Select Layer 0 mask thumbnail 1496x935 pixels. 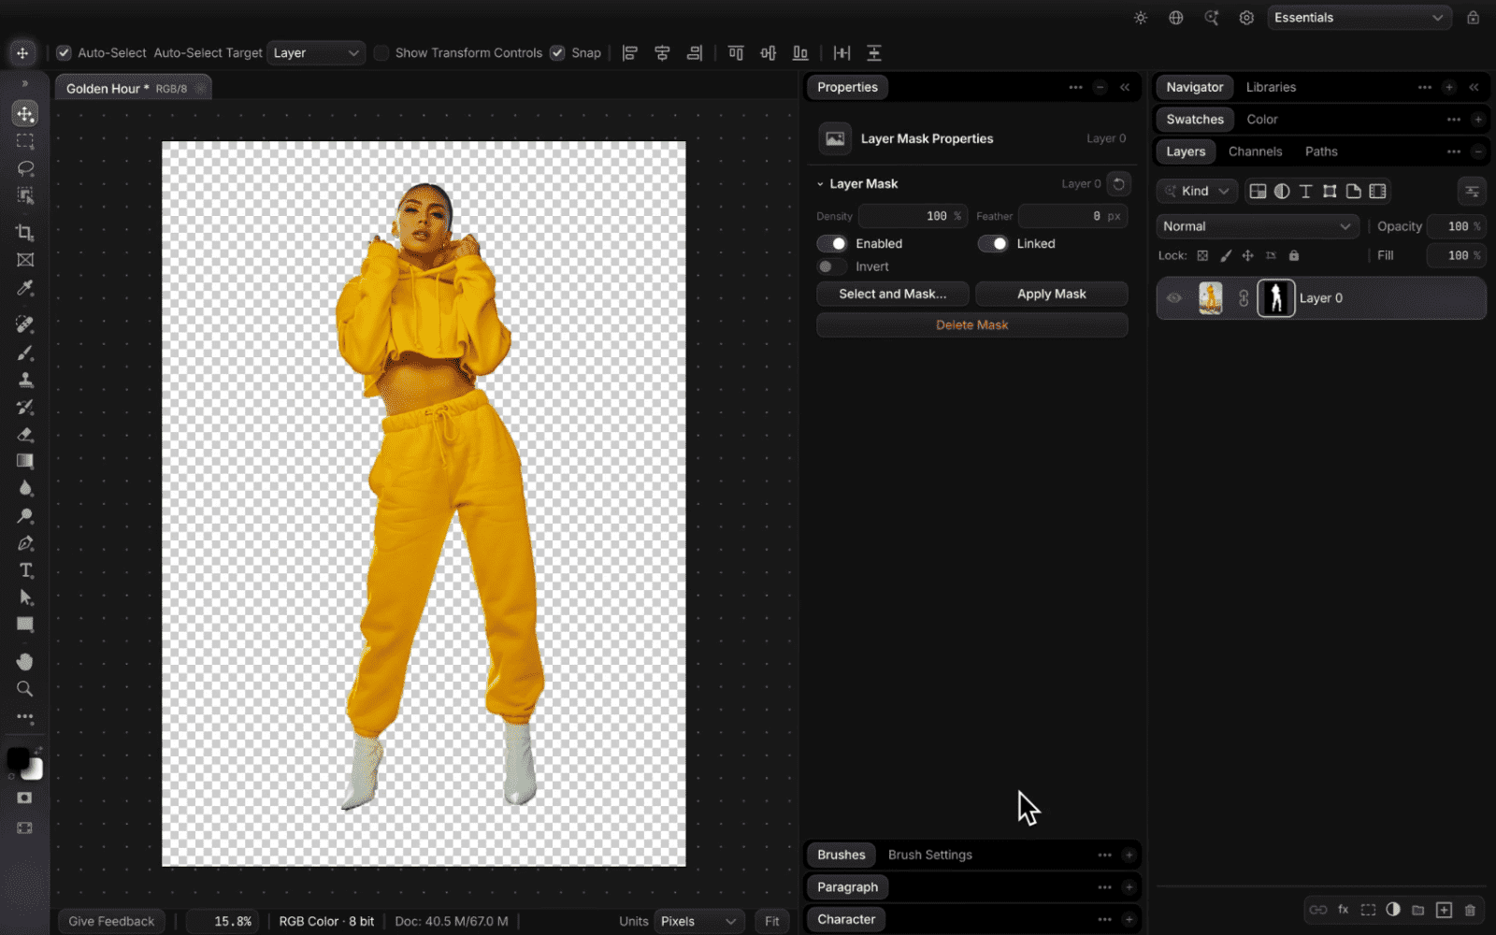click(1275, 298)
